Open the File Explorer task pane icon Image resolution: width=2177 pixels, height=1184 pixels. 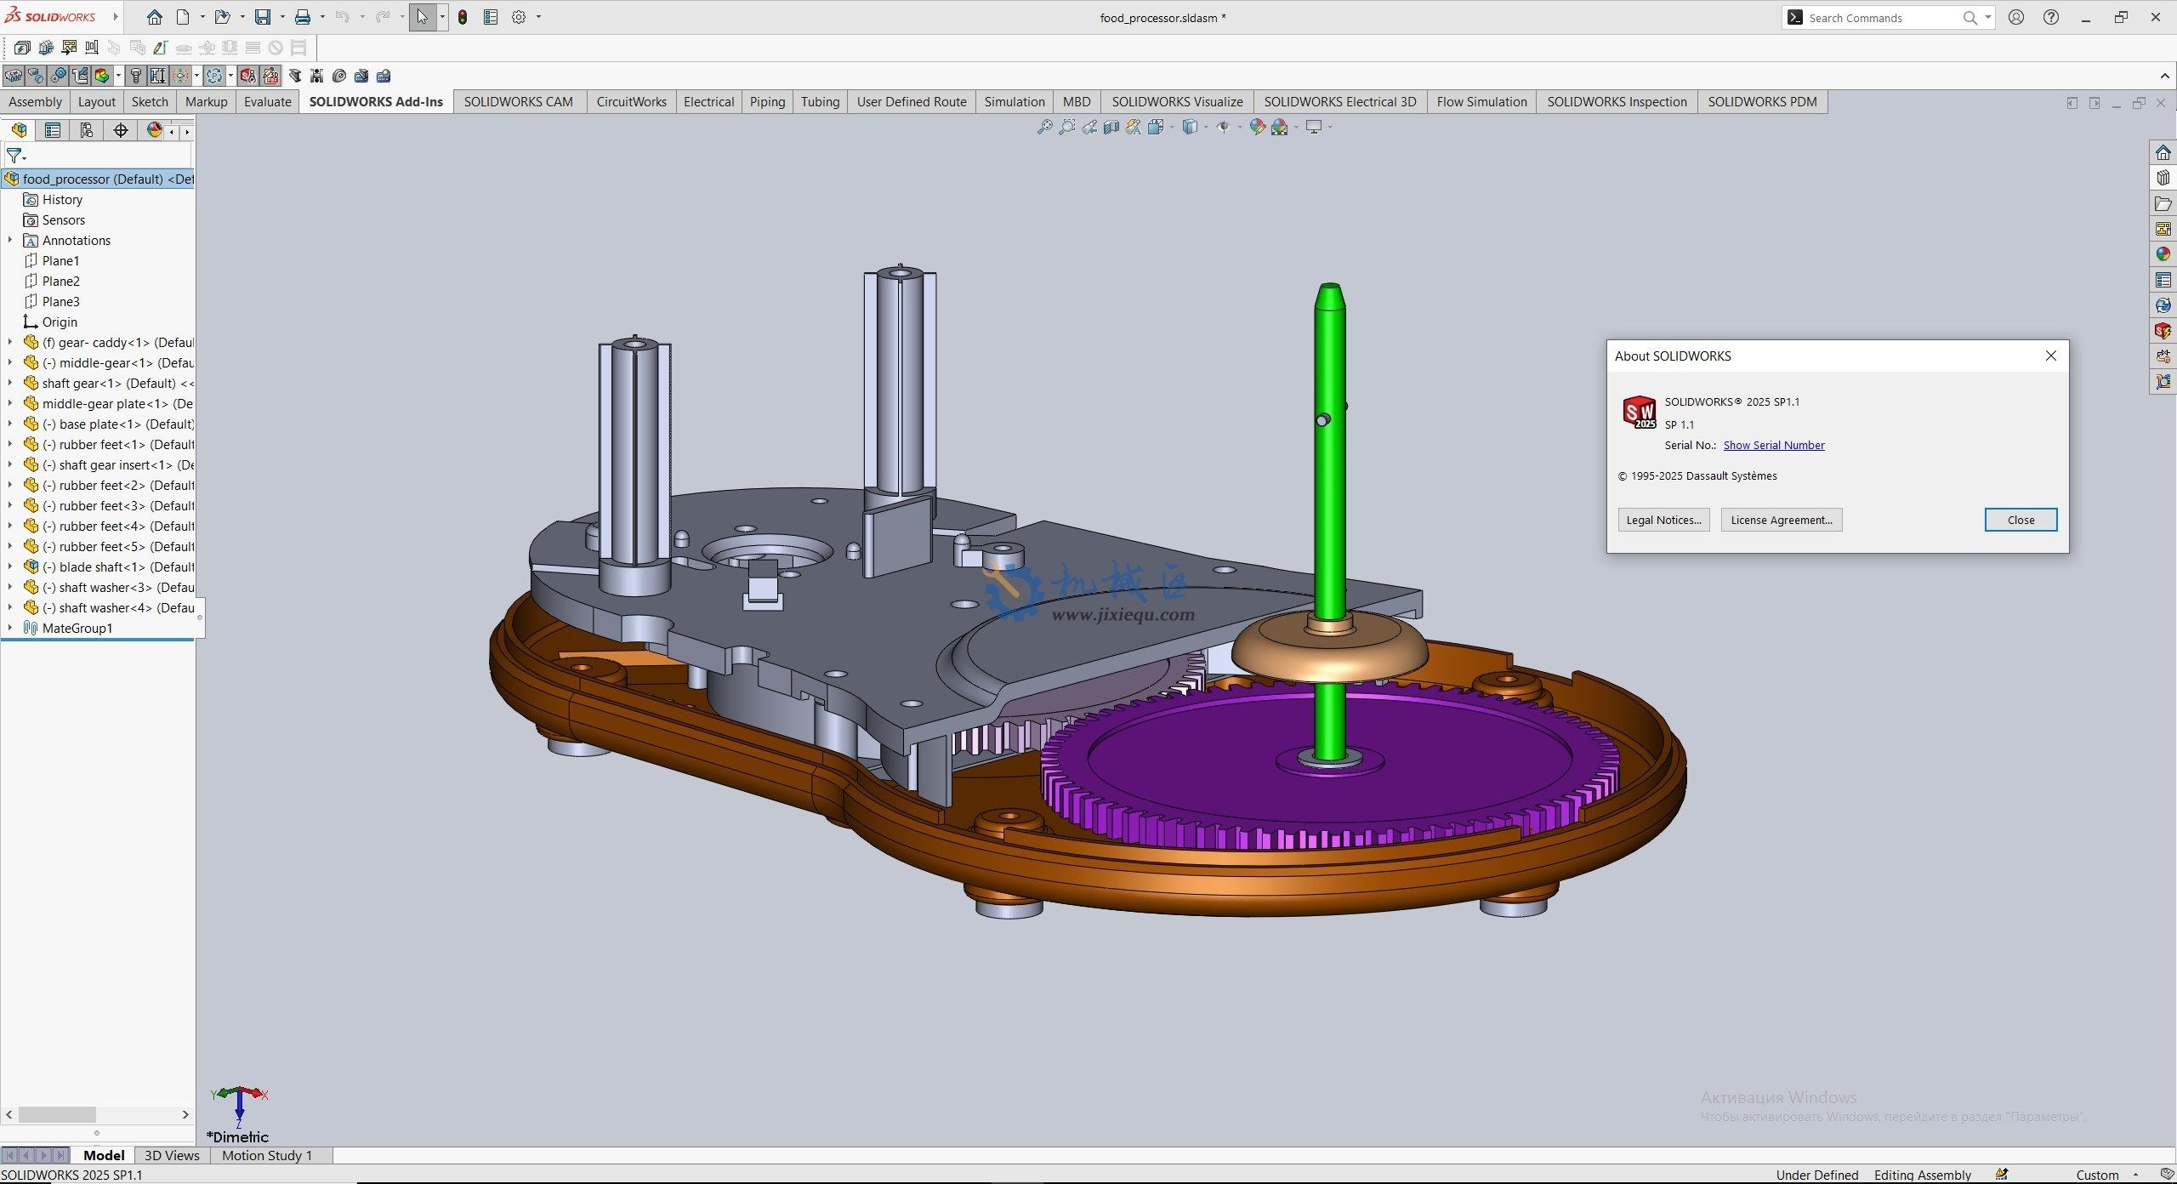coord(2163,203)
